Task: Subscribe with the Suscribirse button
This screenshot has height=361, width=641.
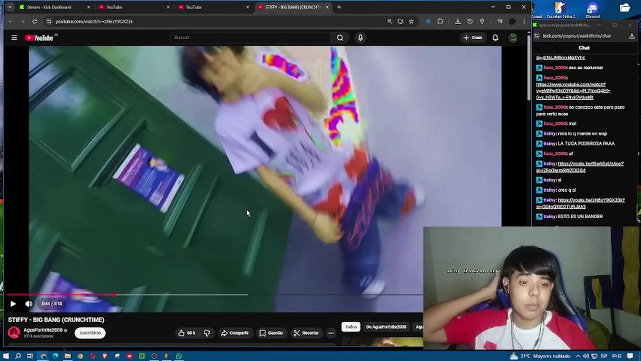Action: (90, 332)
